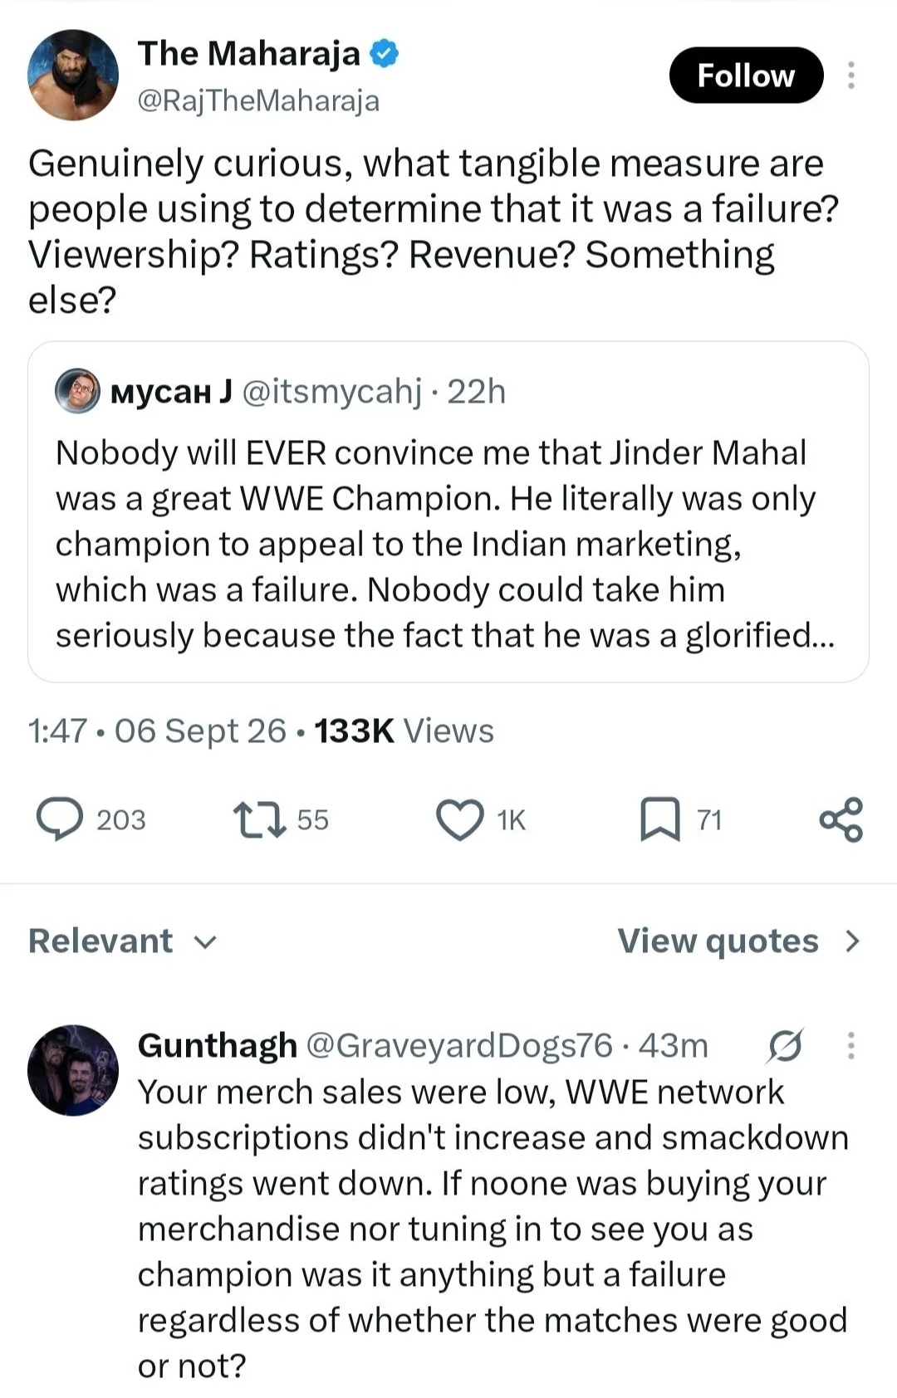Open the 1:47 · 06 Sept 26 timestamp
Image resolution: width=897 pixels, height=1398 pixels.
click(x=157, y=731)
